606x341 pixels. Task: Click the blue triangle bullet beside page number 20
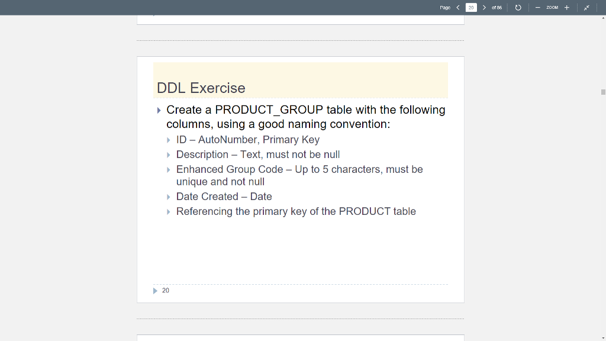(x=156, y=290)
